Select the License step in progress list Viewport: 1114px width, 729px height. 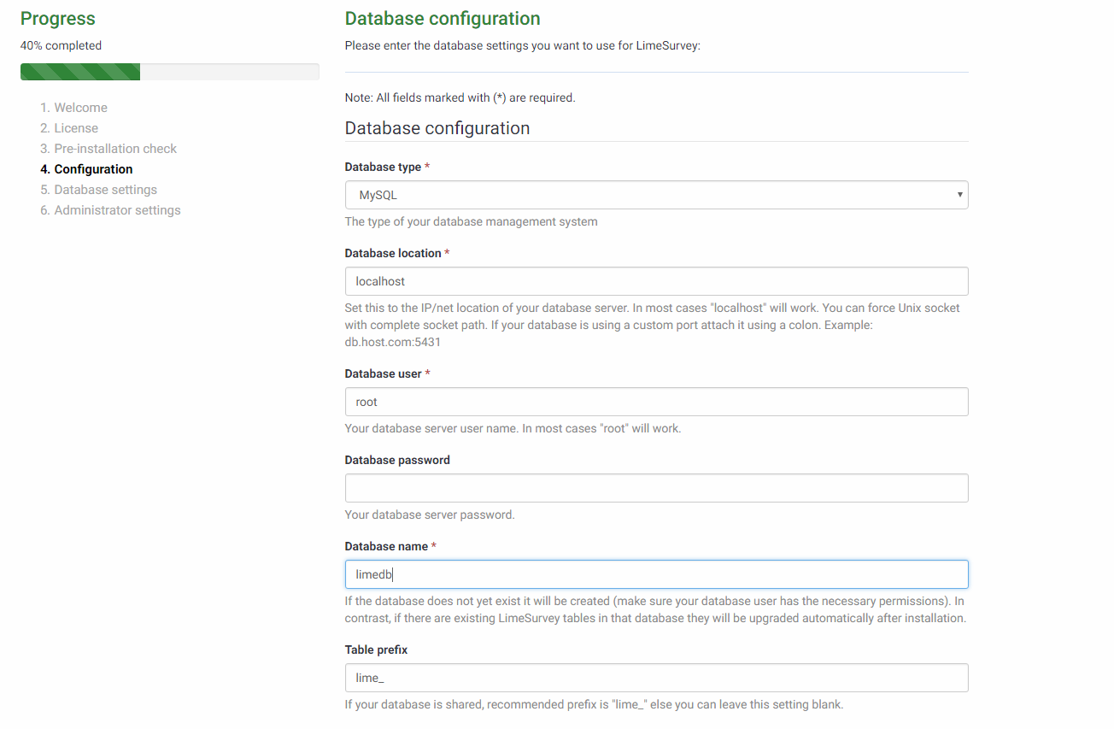pyautogui.click(x=76, y=128)
